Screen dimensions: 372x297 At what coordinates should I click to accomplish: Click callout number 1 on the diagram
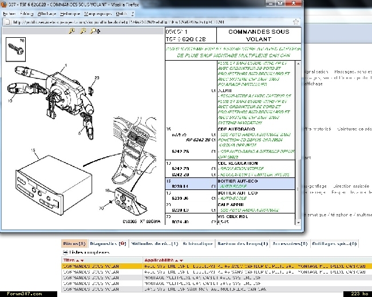tap(66, 65)
